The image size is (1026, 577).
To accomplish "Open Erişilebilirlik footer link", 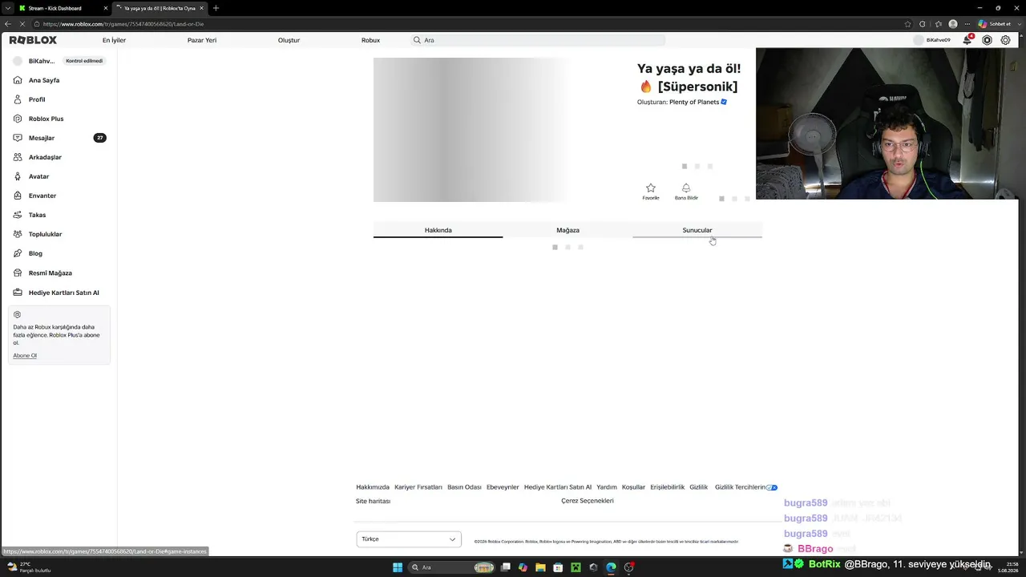I will 668,487.
